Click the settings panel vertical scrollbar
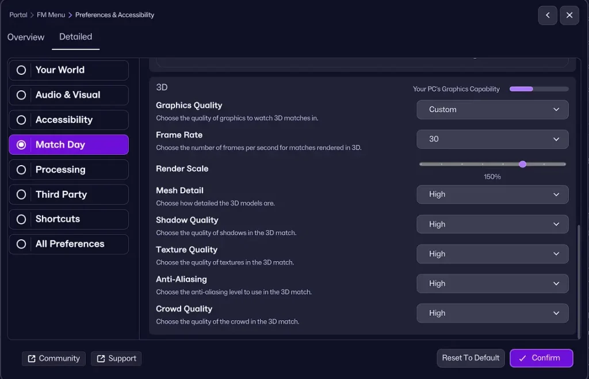589x379 pixels. click(579, 281)
